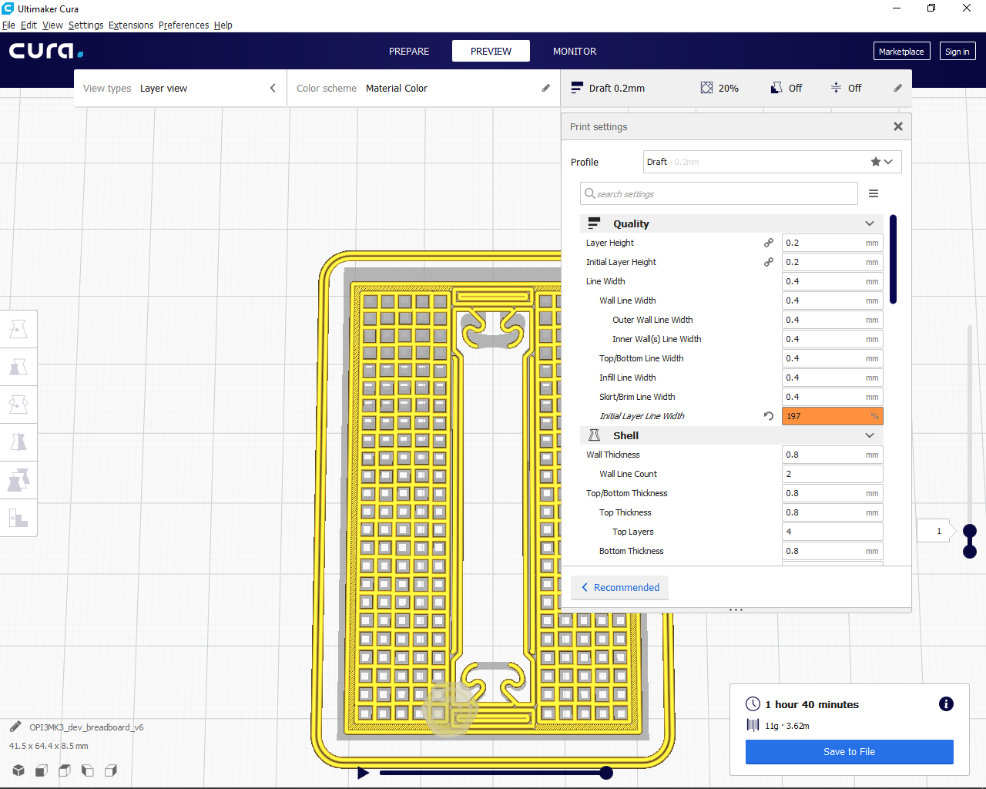Click the Sign in button
This screenshot has height=789, width=986.
(x=957, y=51)
